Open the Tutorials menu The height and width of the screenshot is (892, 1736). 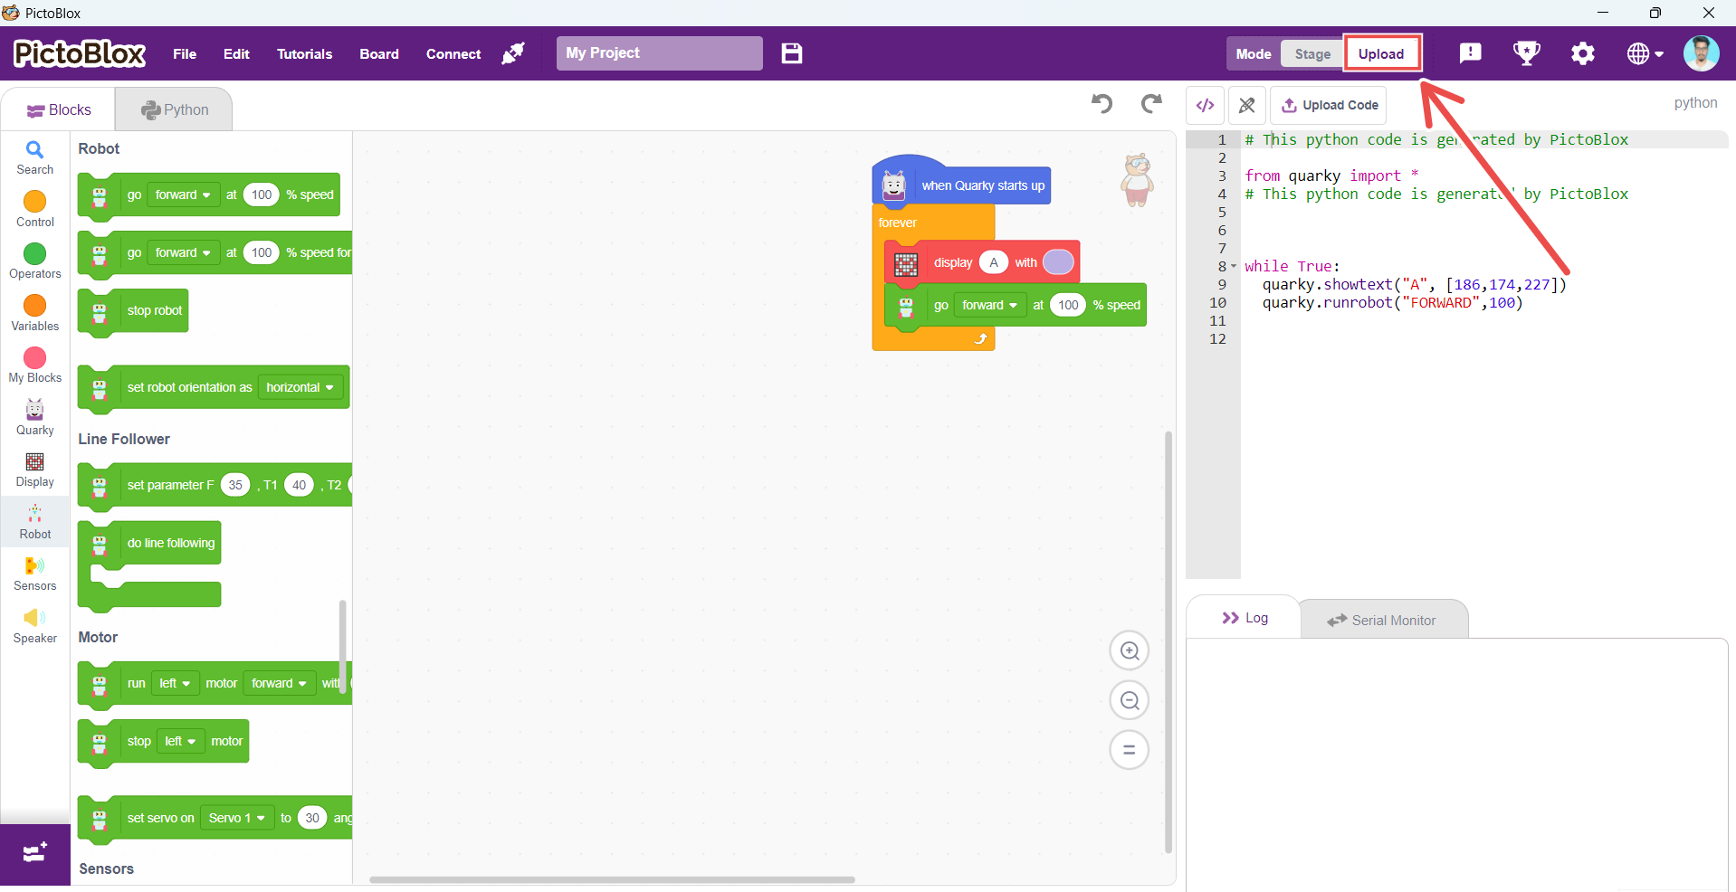pyautogui.click(x=304, y=54)
